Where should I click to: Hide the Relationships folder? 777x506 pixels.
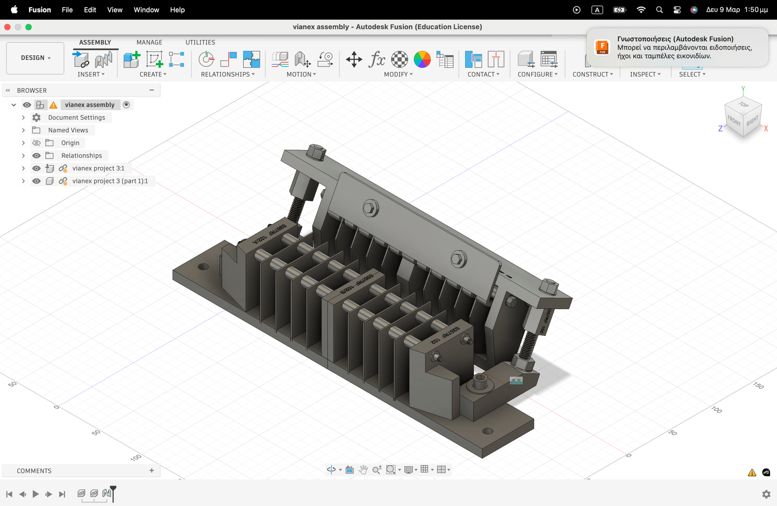click(x=36, y=156)
